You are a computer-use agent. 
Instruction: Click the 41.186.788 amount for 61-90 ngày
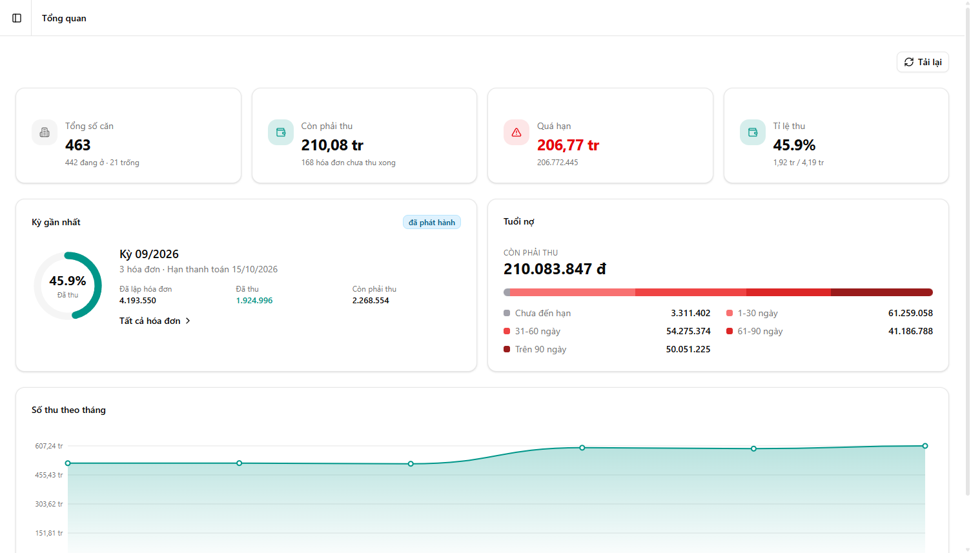click(910, 331)
